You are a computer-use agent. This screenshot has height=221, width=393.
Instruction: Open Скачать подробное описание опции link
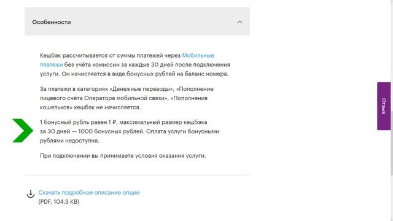pyautogui.click(x=89, y=192)
